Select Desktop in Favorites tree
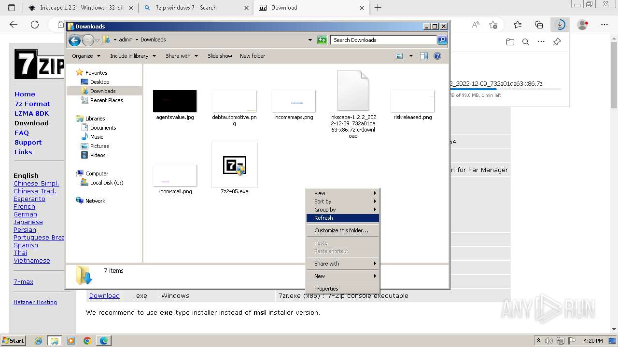 99,82
